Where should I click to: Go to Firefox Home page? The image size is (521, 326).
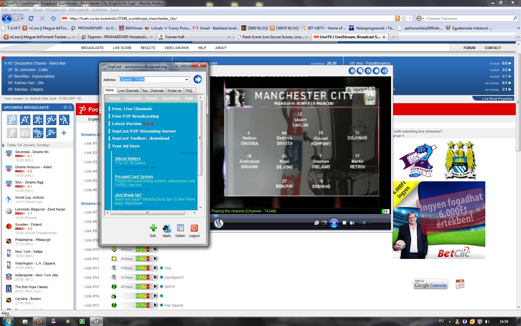point(53,19)
